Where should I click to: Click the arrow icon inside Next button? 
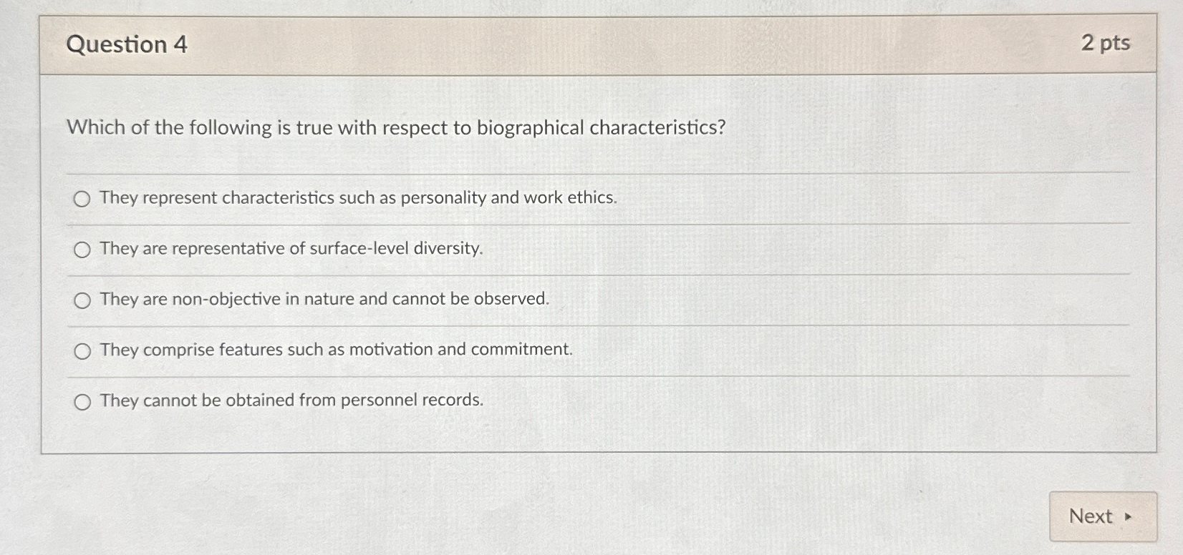click(1129, 516)
